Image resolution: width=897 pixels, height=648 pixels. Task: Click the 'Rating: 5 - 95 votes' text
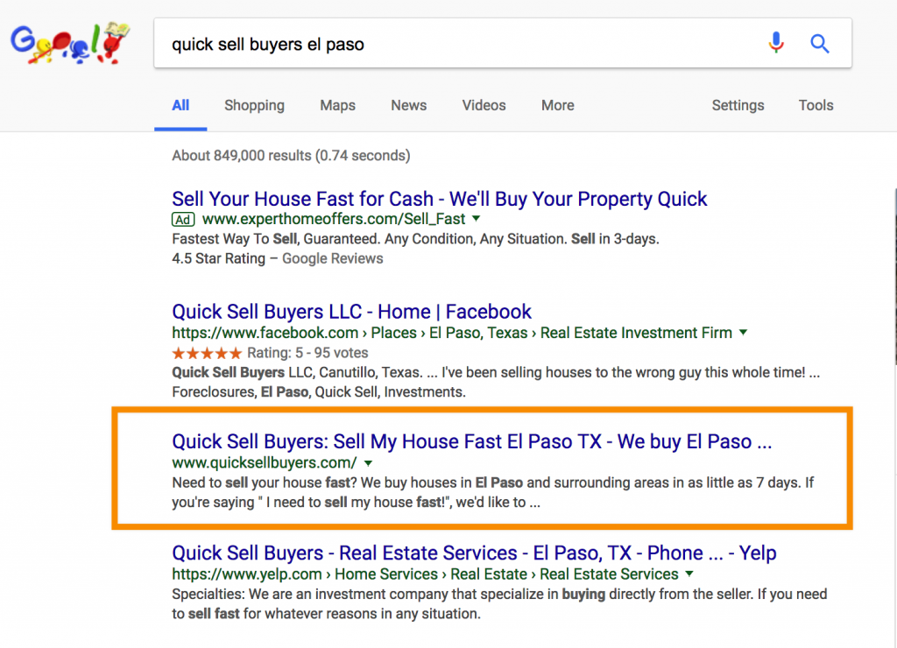click(x=307, y=353)
